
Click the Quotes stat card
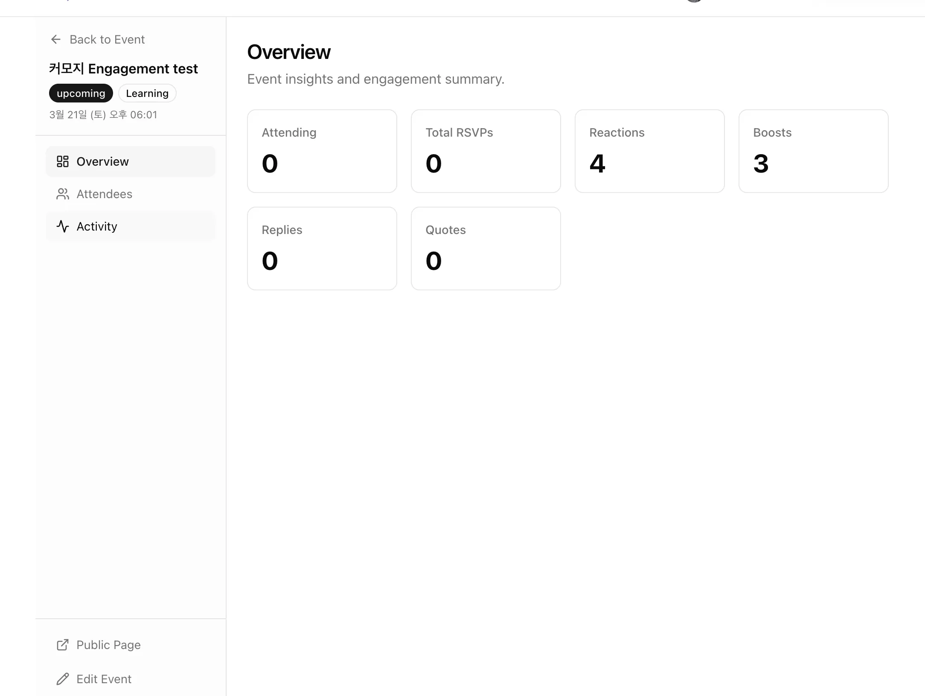[486, 249]
